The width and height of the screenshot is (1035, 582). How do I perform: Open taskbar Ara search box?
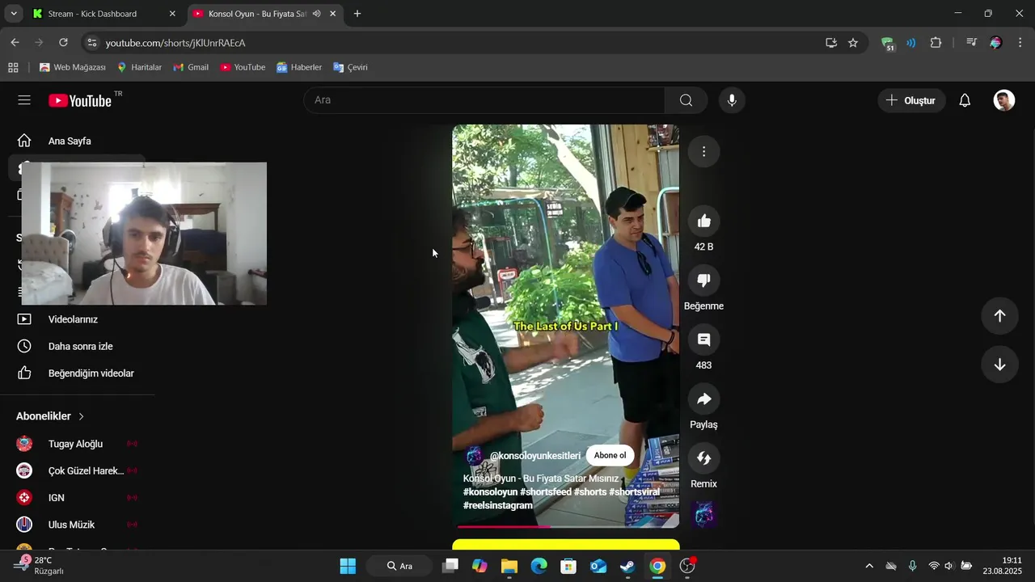tap(399, 566)
